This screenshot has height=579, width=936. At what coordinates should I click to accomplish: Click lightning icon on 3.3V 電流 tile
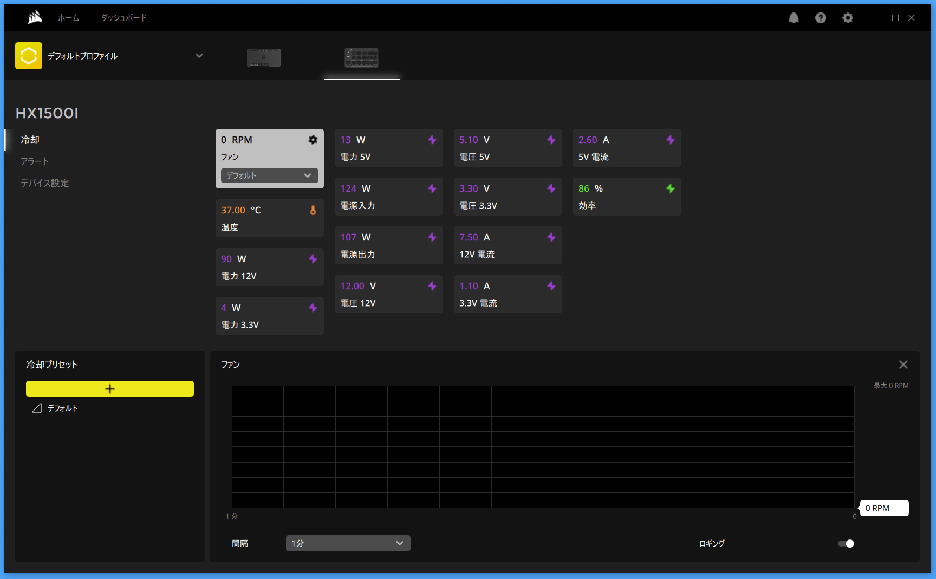click(x=551, y=286)
